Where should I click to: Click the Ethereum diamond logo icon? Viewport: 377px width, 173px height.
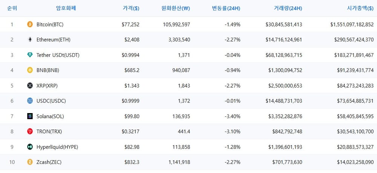click(x=30, y=40)
